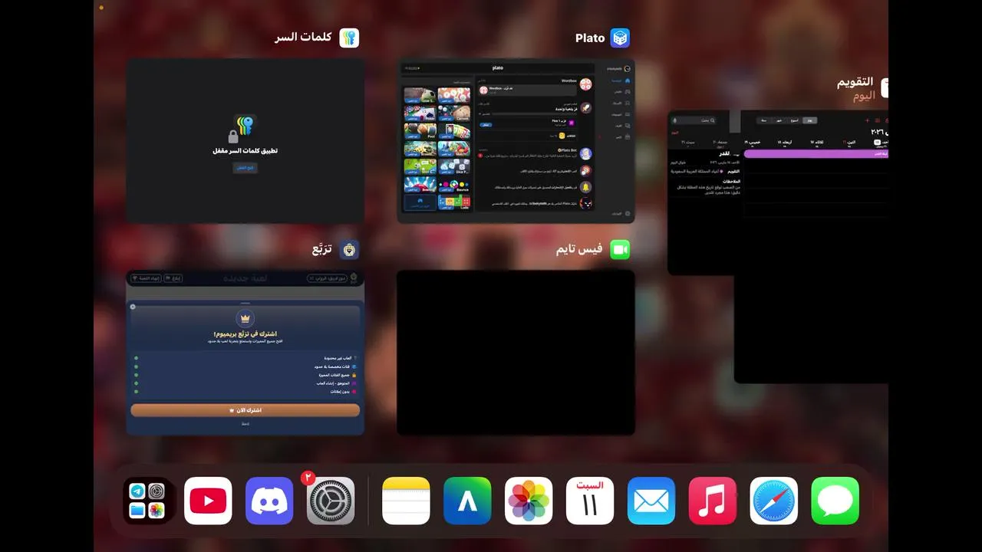Switch to the locked Passwords app card
This screenshot has height=552, width=982.
coord(245,141)
